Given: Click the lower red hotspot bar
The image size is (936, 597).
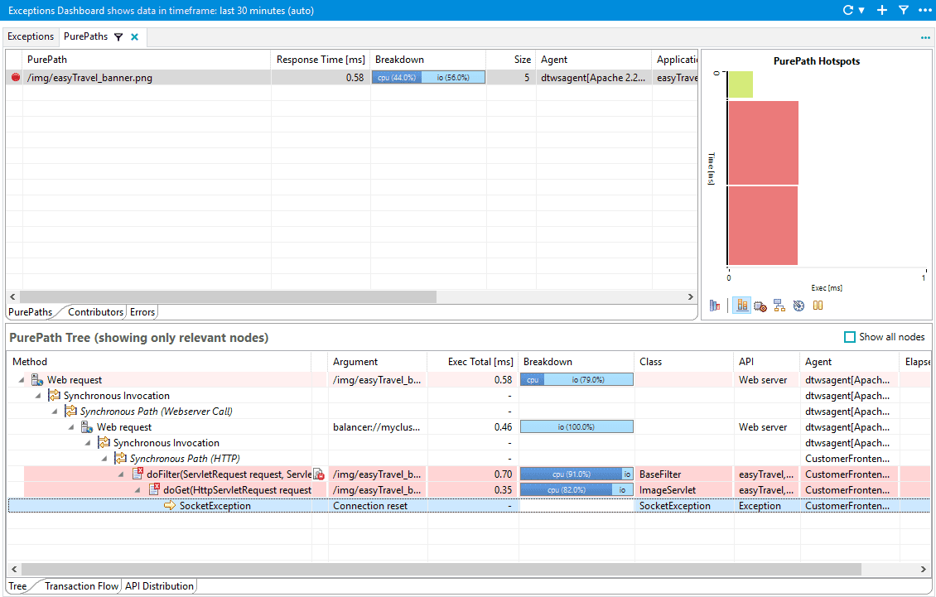Looking at the screenshot, I should [x=763, y=226].
